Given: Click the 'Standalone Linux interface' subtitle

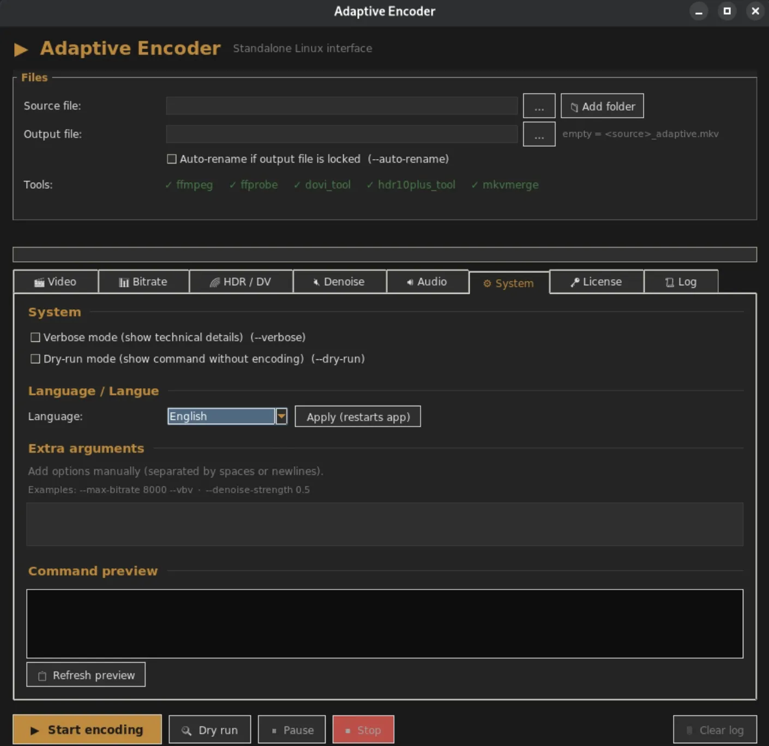Looking at the screenshot, I should 303,49.
